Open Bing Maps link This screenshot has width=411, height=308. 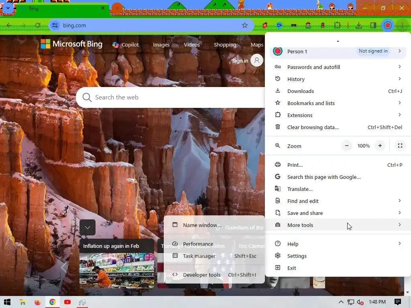coord(257,45)
